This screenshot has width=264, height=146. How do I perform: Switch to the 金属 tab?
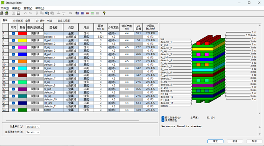pos(28,21)
